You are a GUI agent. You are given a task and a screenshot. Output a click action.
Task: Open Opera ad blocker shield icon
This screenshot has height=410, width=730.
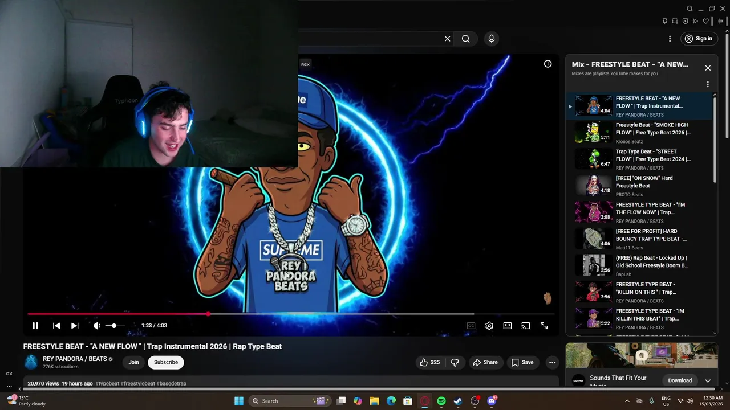tap(685, 21)
